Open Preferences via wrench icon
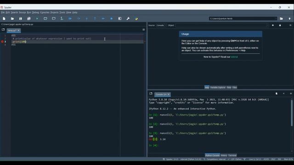This screenshot has height=165, width=294. (x=128, y=18)
